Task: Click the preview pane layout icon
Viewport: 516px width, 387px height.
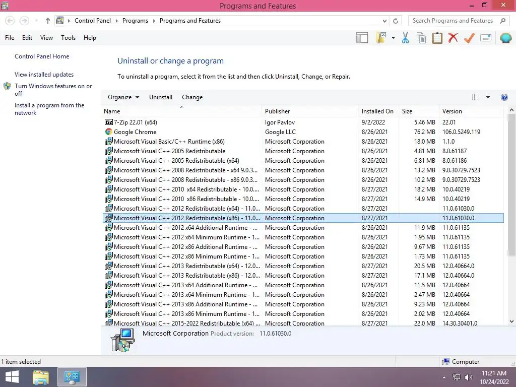Action: coord(362,38)
